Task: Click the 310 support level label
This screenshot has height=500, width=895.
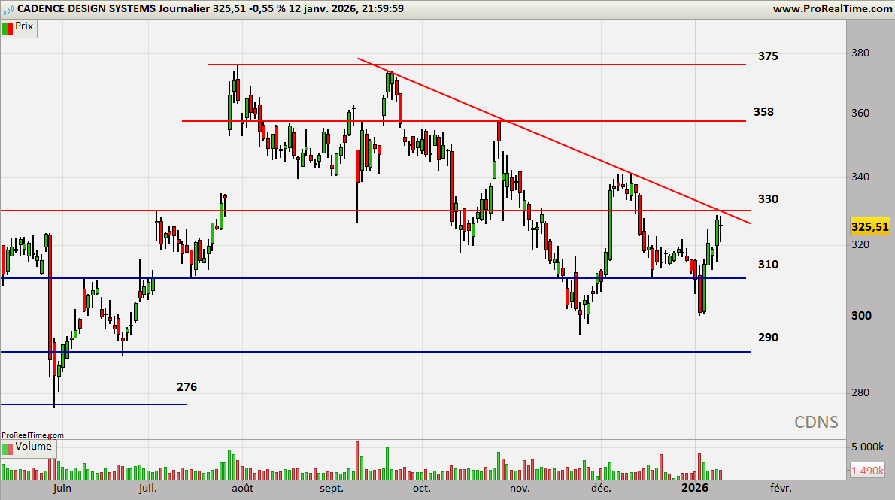Action: coord(768,265)
